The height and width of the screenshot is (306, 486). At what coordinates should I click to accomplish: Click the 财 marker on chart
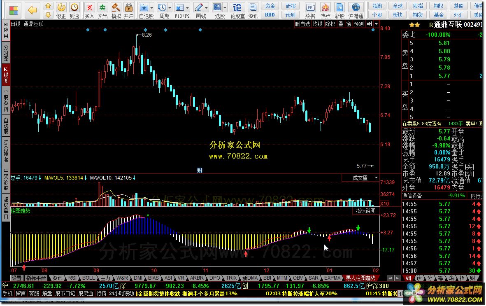pyautogui.click(x=200, y=171)
